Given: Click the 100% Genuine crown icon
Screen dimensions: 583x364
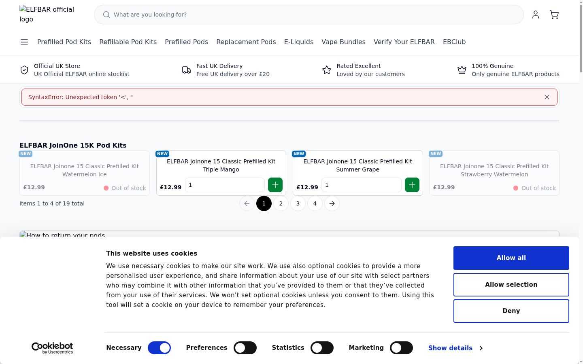Looking at the screenshot, I should coord(462,70).
